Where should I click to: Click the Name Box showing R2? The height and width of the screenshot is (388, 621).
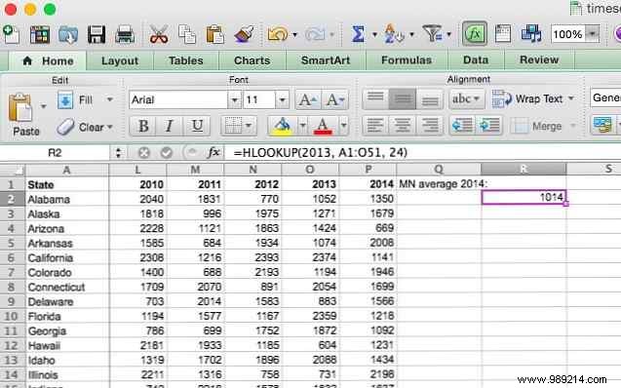click(x=55, y=153)
